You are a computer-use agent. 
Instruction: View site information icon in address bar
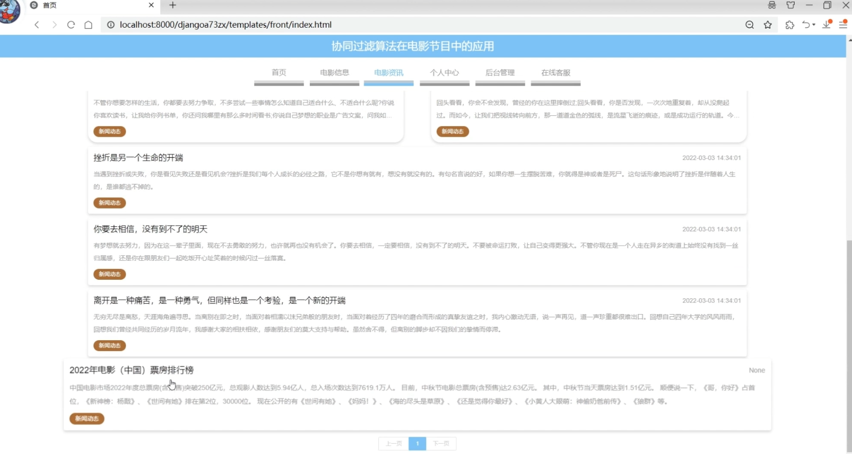[x=111, y=25]
